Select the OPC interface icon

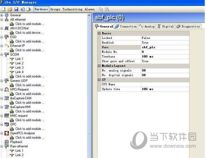7,124
